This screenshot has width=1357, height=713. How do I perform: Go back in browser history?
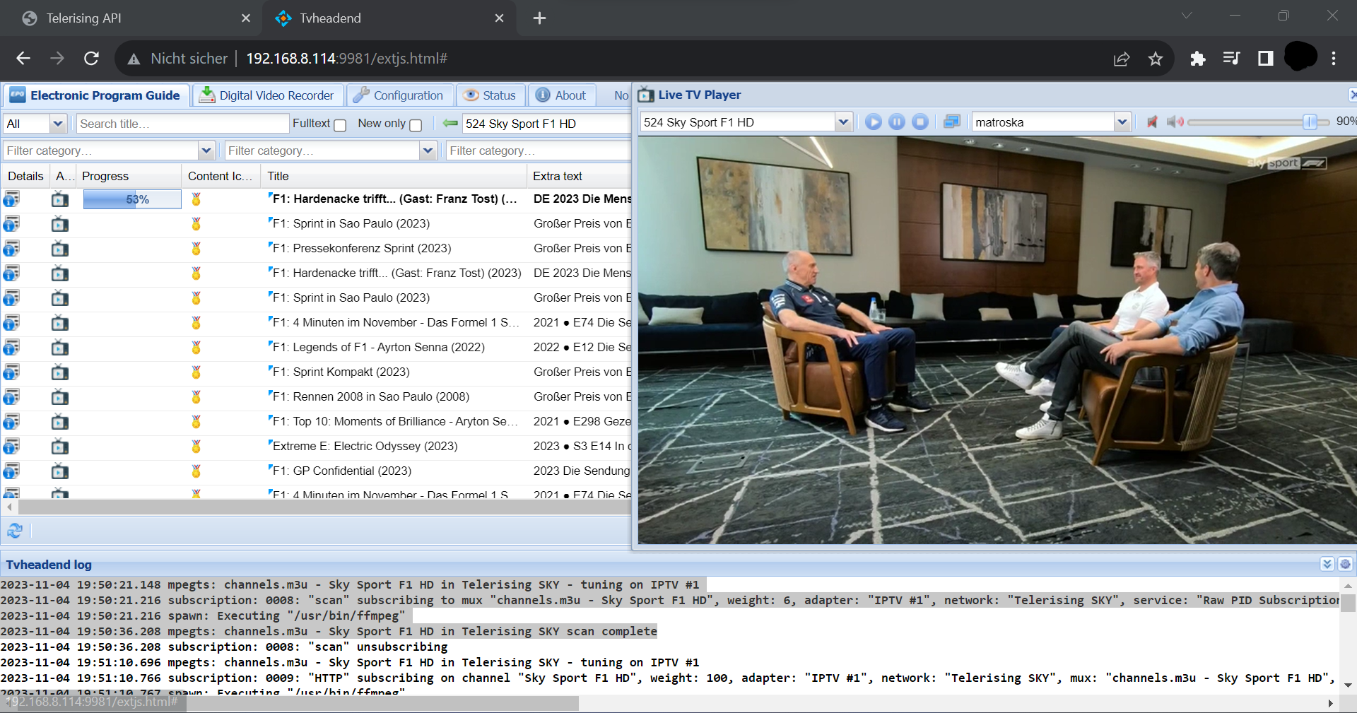pos(23,59)
